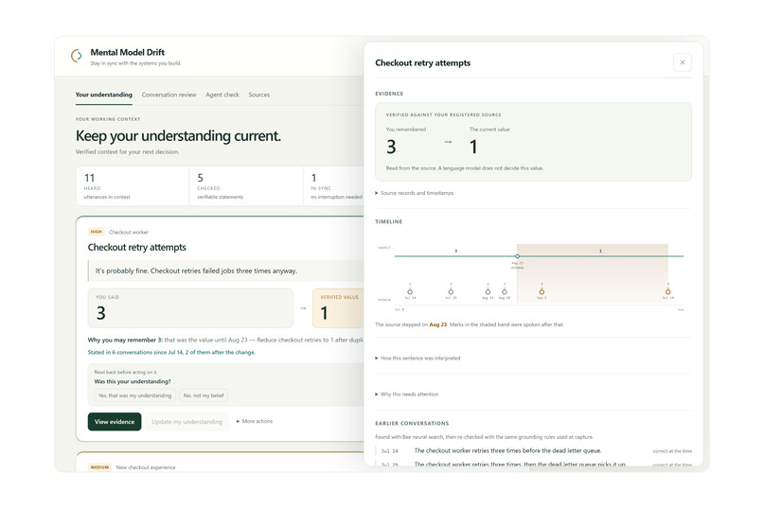Click bold 'Aug 23' in timeline caption

click(438, 324)
